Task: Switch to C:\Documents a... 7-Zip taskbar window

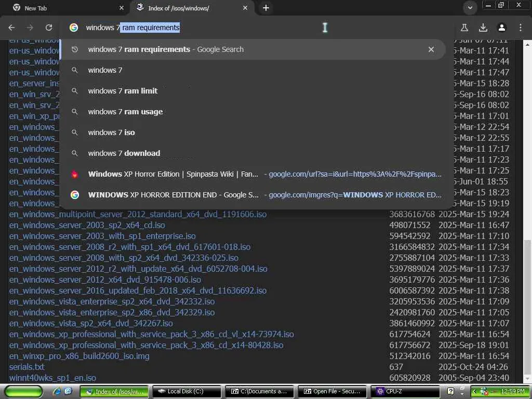Action: click(260, 392)
